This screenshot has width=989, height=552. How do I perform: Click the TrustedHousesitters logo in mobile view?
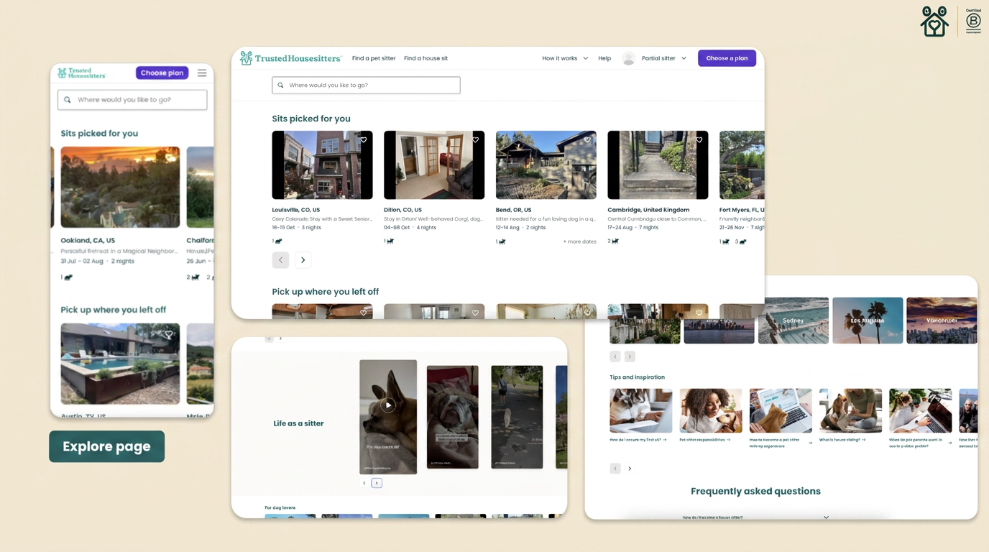coord(82,73)
